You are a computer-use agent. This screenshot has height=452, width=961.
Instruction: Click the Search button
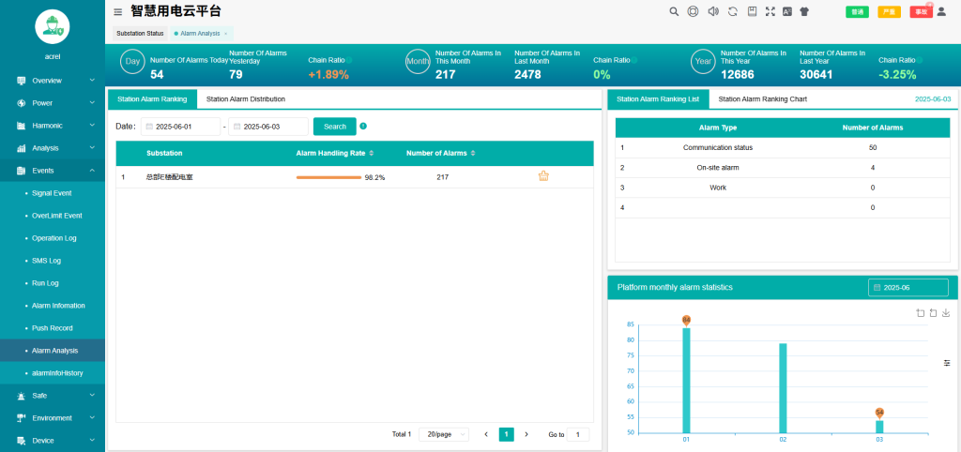[x=335, y=127]
